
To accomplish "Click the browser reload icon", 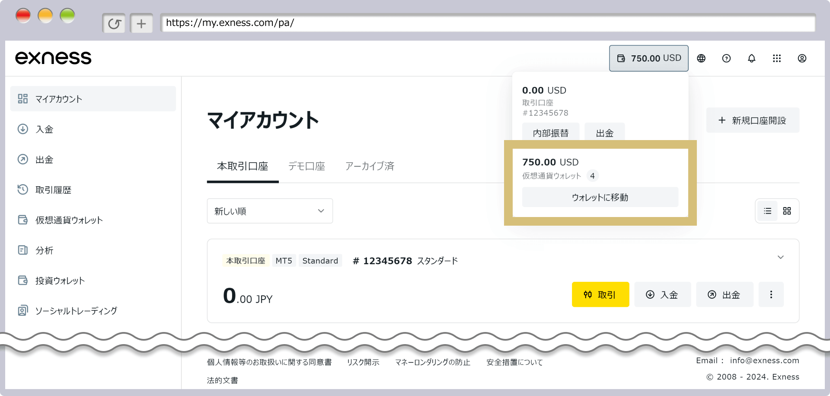I will pos(114,23).
